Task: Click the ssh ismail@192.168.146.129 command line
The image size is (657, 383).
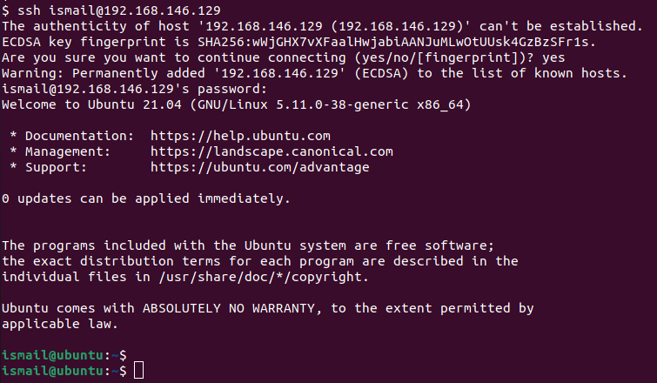Action: 111,10
